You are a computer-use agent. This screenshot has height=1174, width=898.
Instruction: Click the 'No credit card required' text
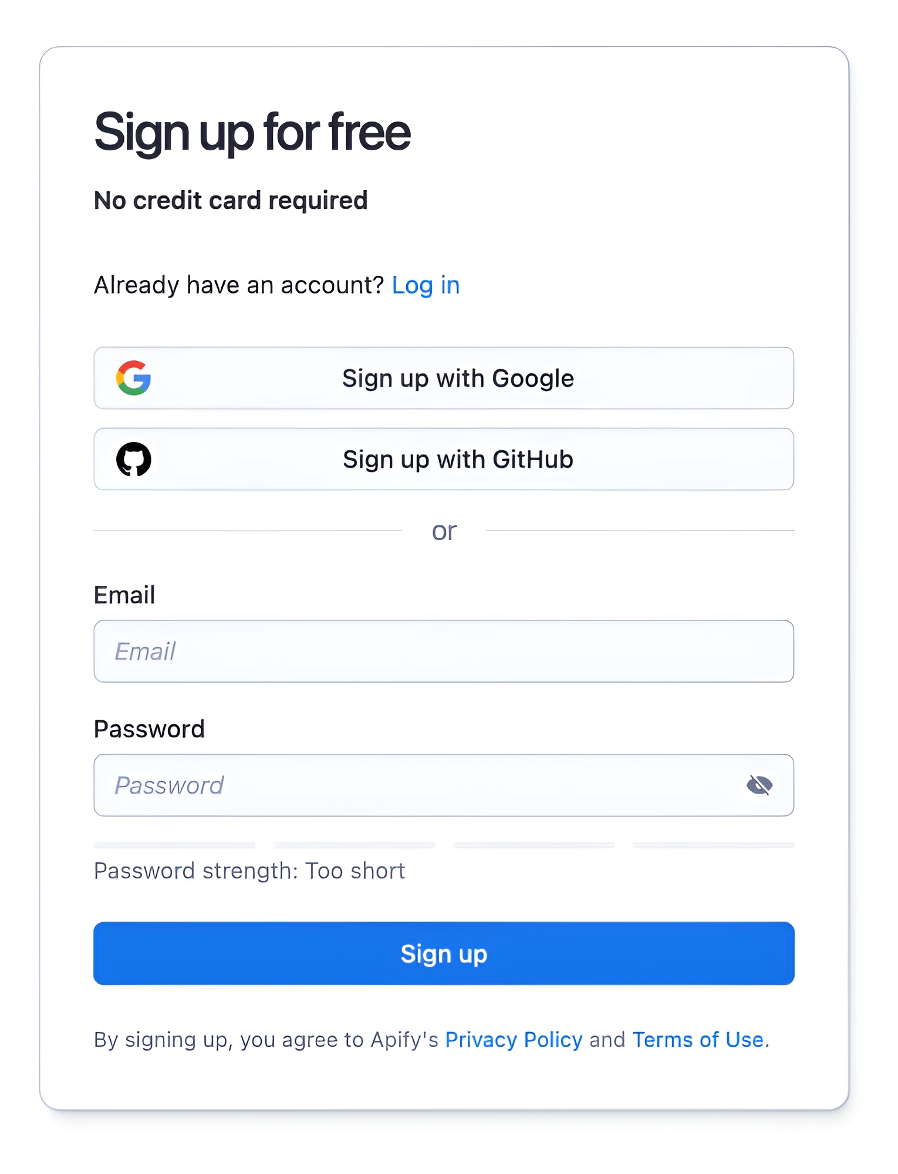(231, 200)
